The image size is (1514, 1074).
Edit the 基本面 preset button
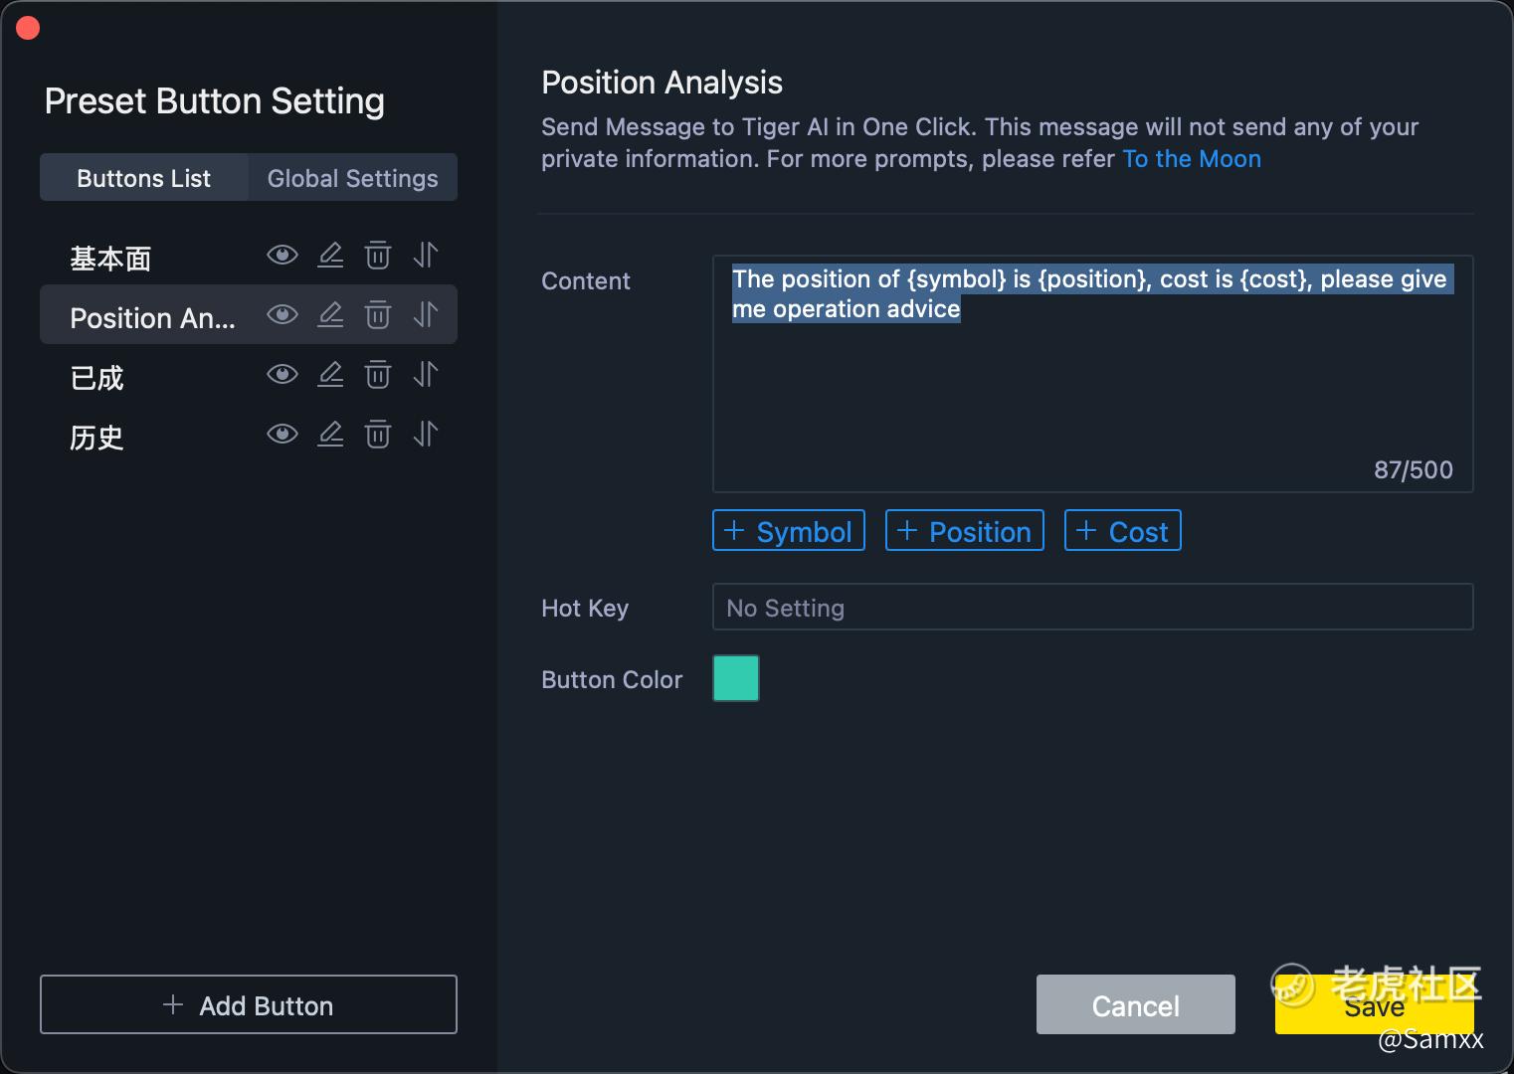point(330,256)
